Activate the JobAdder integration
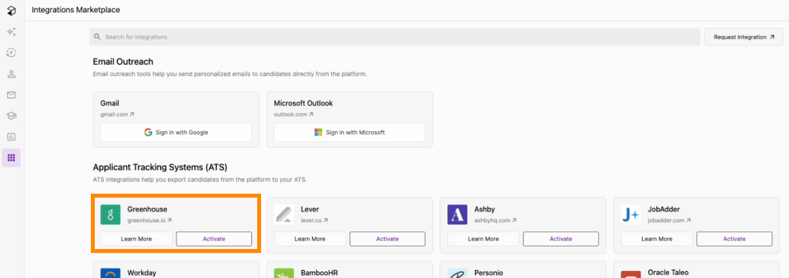Screen dimensions: 789x278 [x=734, y=239]
